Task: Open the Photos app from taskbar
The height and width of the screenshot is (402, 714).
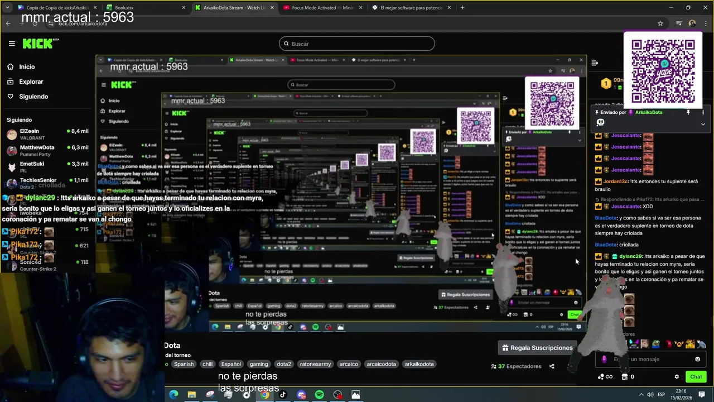Action: click(356, 395)
